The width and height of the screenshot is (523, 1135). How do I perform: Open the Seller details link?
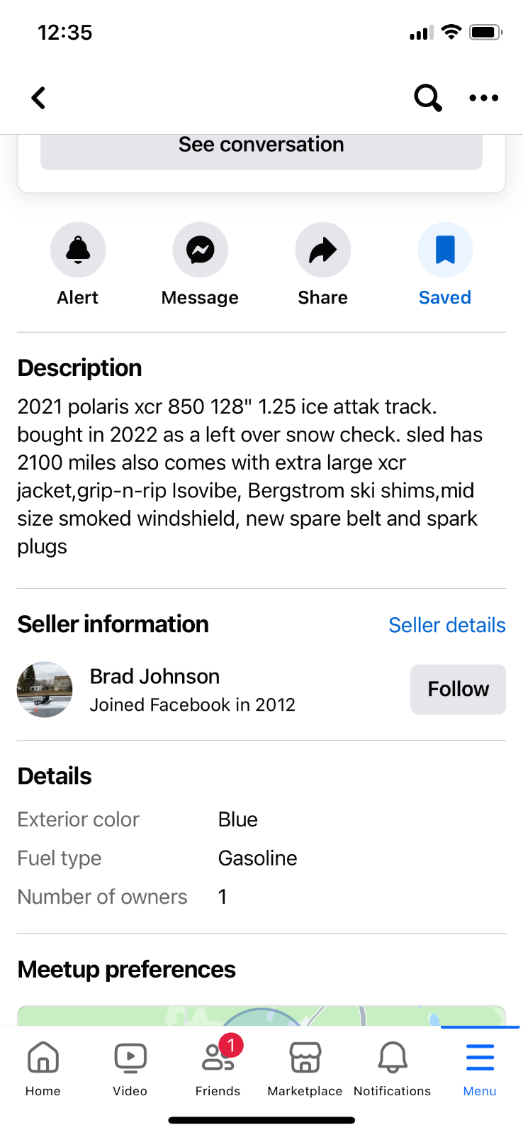click(447, 625)
